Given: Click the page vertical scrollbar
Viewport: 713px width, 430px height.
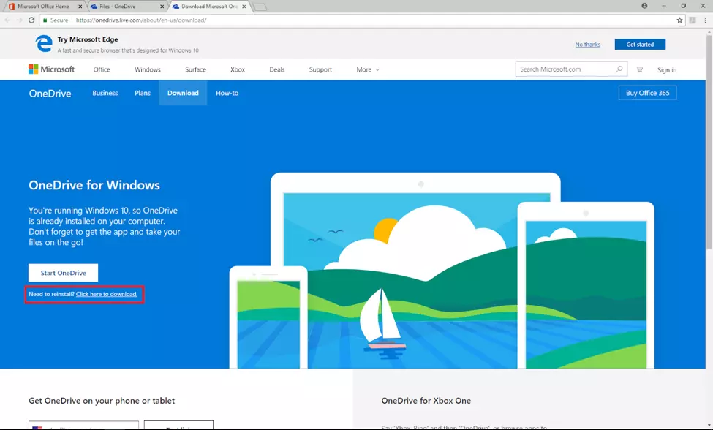Looking at the screenshot, I should point(709,141).
